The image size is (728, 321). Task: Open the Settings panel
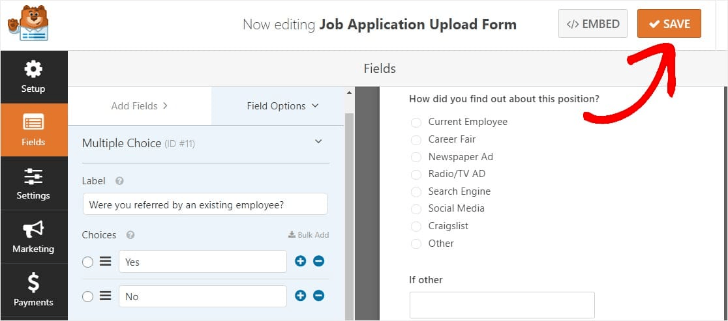click(x=33, y=184)
